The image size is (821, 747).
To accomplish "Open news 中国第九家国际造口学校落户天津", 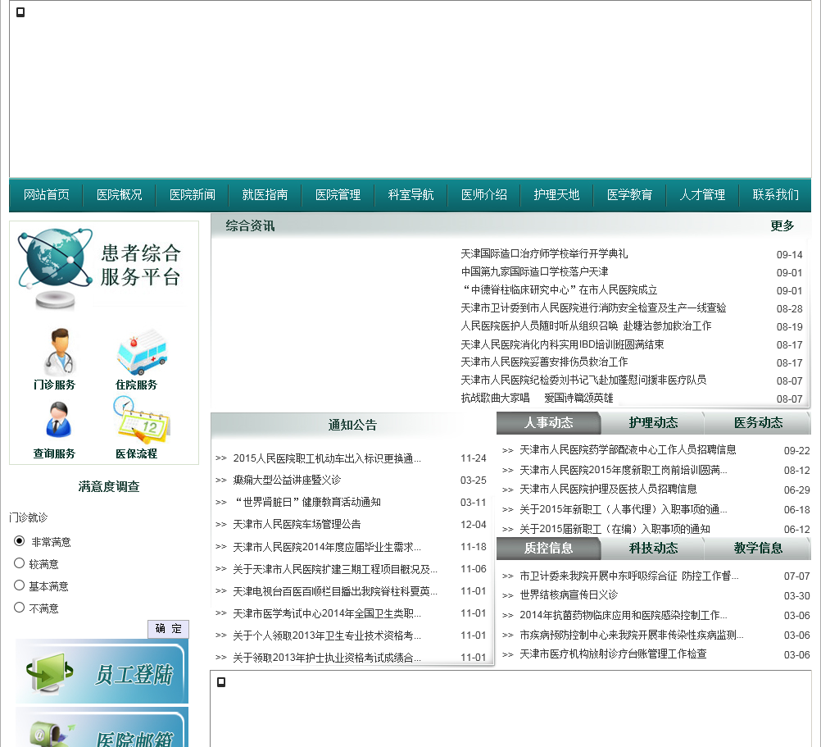I will (534, 272).
